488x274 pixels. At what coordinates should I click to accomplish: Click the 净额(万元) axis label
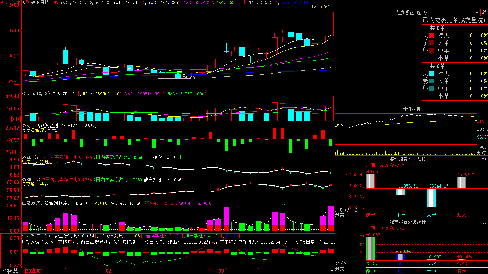346,210
